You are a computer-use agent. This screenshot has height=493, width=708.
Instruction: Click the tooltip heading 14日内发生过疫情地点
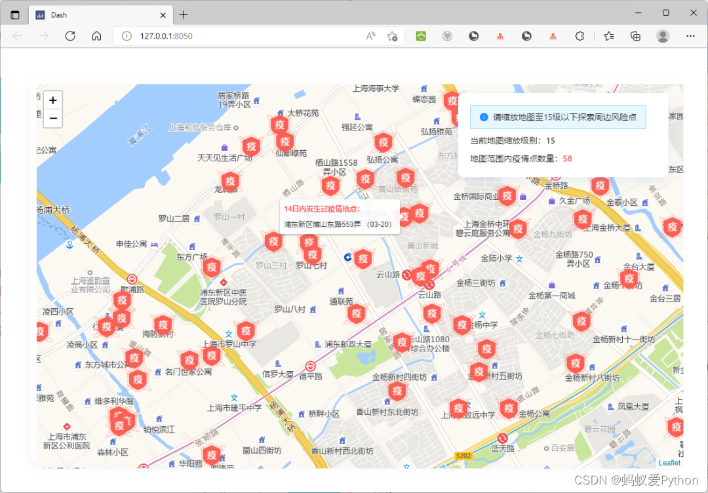click(322, 208)
